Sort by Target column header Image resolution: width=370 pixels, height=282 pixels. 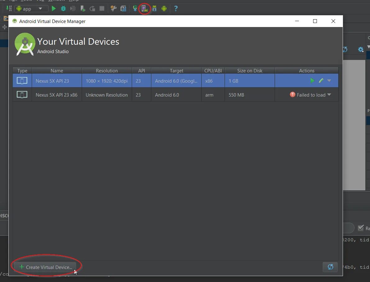tap(176, 70)
